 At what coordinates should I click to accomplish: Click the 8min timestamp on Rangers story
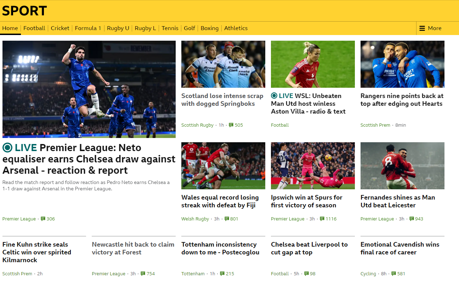(401, 125)
